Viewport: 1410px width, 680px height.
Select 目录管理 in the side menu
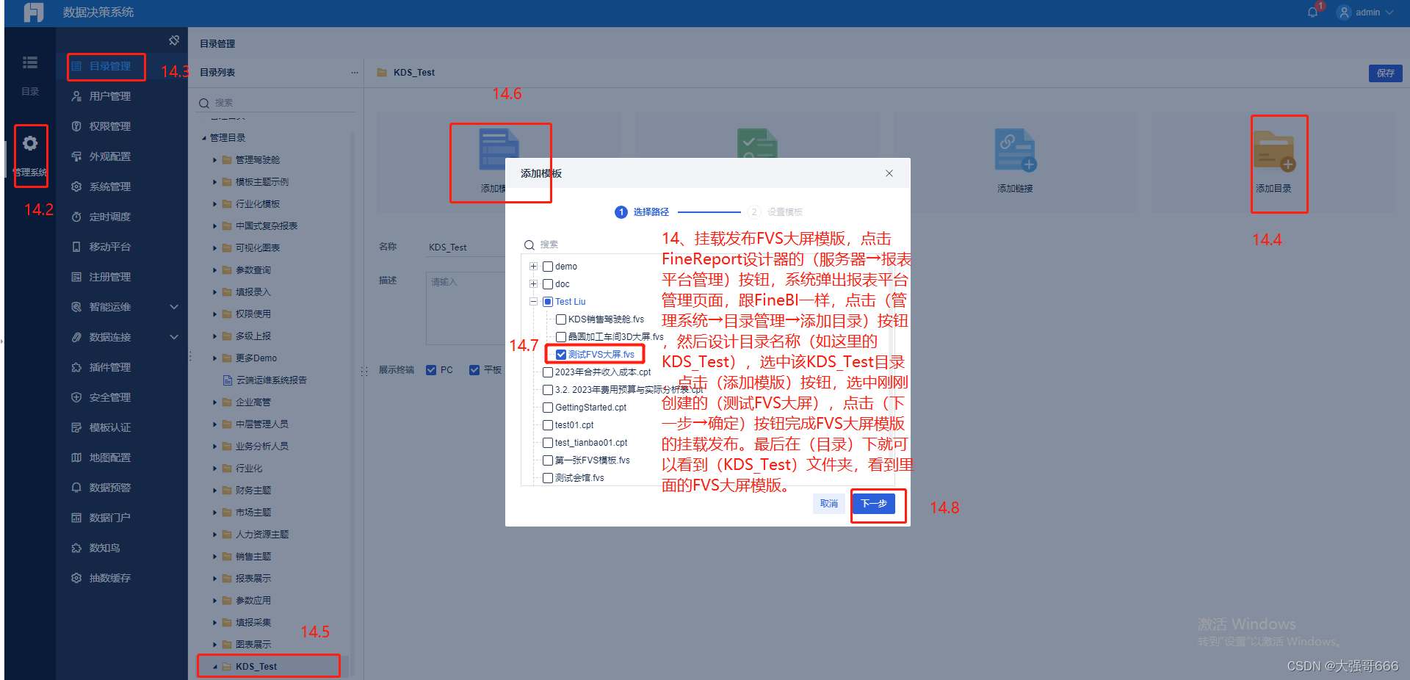pos(110,66)
